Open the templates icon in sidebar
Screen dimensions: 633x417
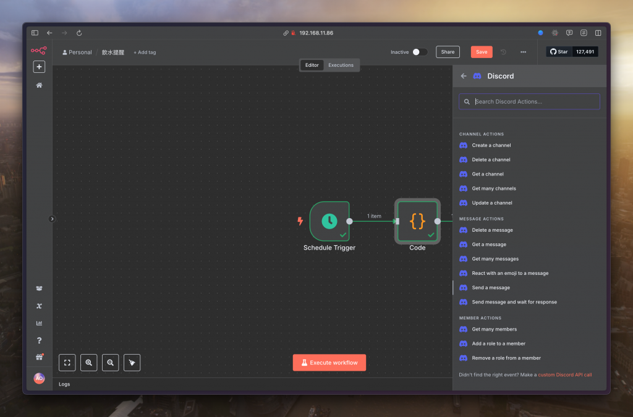coord(39,289)
